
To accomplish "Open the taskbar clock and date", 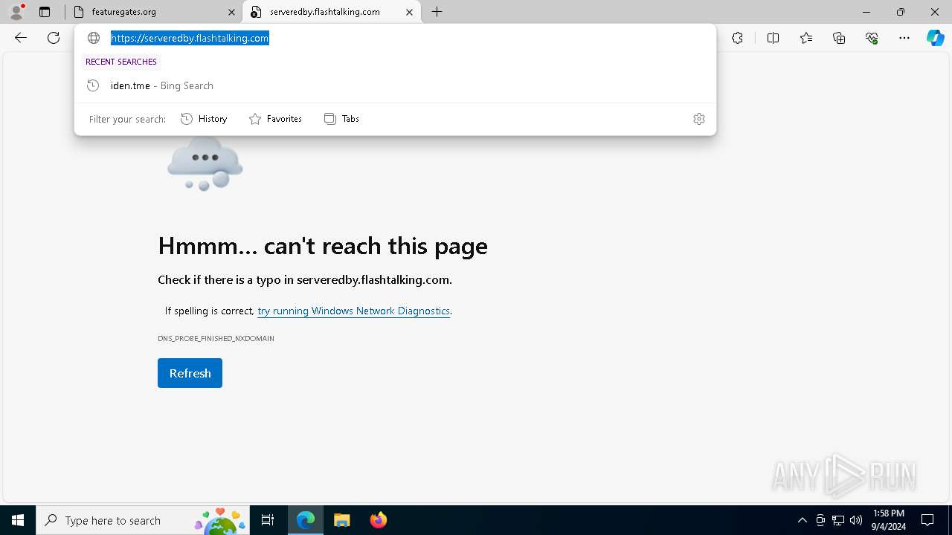I will coord(889,520).
